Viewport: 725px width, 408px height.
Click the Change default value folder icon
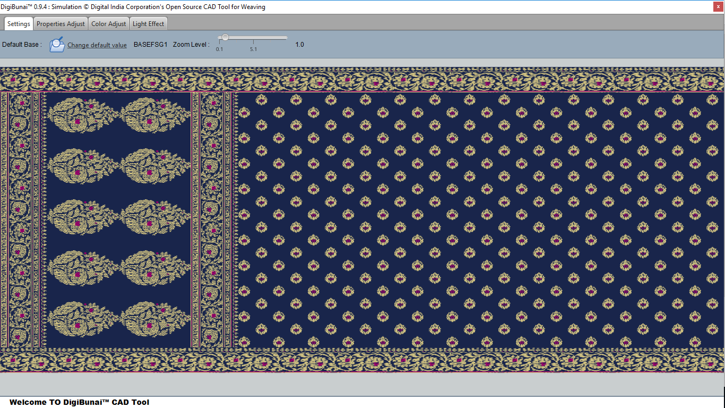click(x=57, y=45)
